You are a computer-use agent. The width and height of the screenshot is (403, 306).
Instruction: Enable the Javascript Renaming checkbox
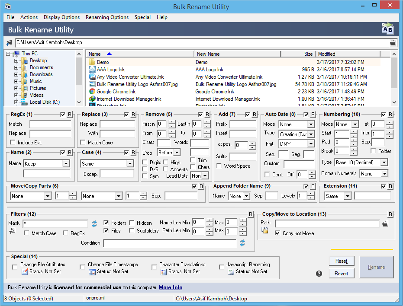[222, 267]
